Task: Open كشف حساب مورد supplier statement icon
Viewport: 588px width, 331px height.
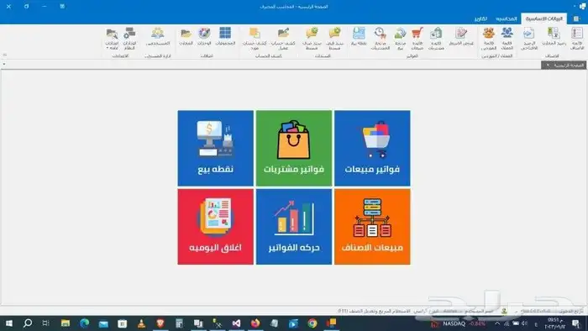Action: click(x=255, y=39)
